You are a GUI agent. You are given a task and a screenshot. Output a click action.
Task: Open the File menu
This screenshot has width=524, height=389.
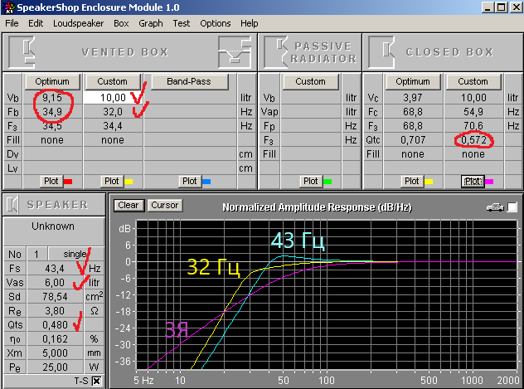point(12,23)
